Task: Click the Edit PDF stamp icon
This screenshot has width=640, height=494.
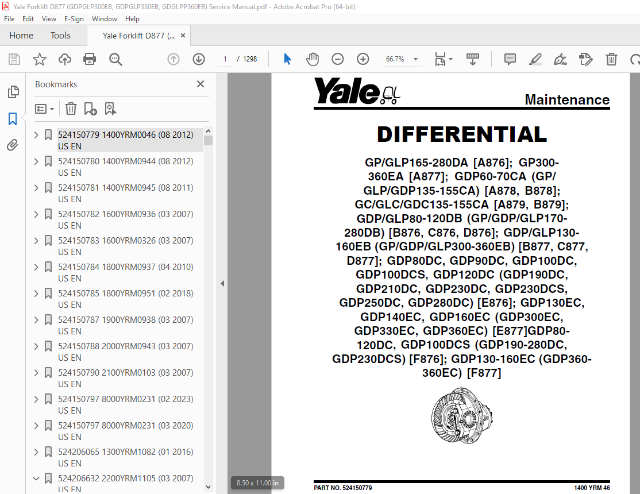Action: (x=586, y=59)
